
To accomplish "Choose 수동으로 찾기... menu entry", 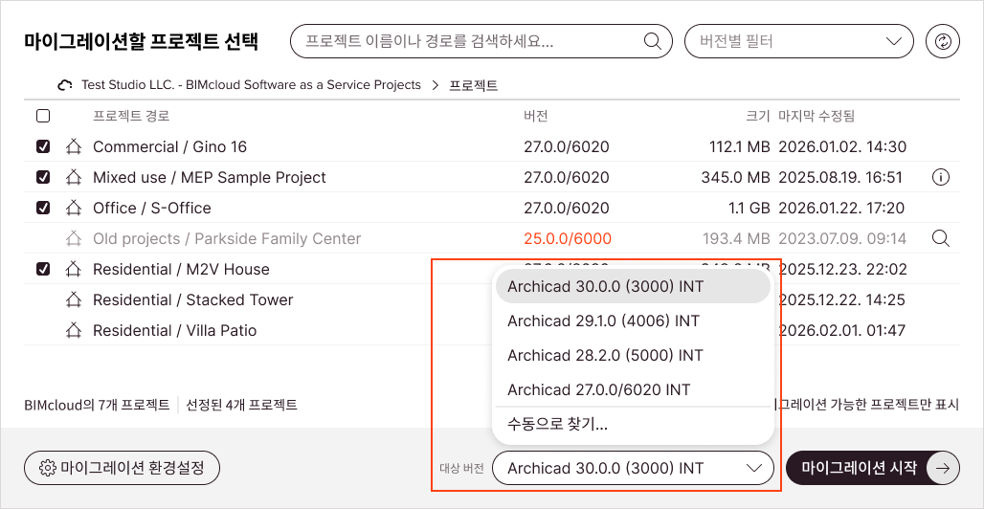I will (634, 424).
